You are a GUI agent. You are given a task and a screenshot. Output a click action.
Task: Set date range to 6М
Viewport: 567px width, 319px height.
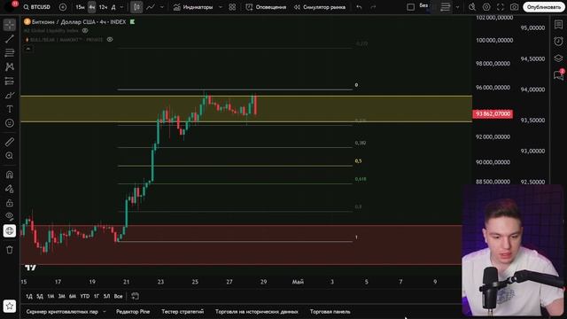(73, 296)
